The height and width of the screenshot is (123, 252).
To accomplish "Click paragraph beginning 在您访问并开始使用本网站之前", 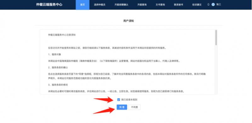I will (107, 48).
